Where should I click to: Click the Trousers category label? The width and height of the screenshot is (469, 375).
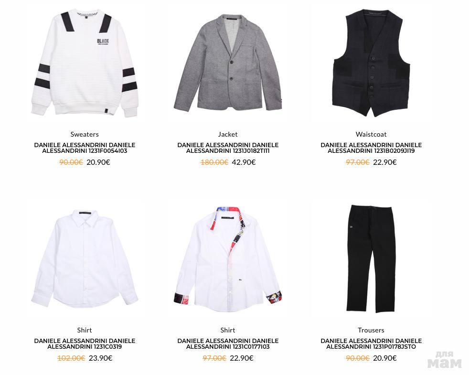pyautogui.click(x=371, y=330)
